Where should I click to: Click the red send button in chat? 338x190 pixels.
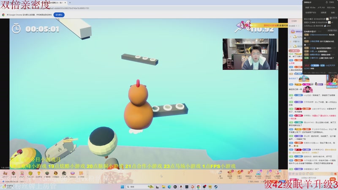pyautogui.click(x=333, y=179)
